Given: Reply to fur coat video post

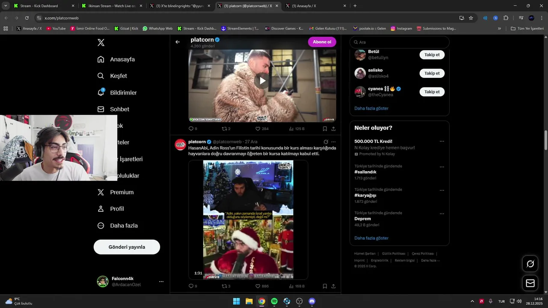Looking at the screenshot, I should (x=193, y=129).
